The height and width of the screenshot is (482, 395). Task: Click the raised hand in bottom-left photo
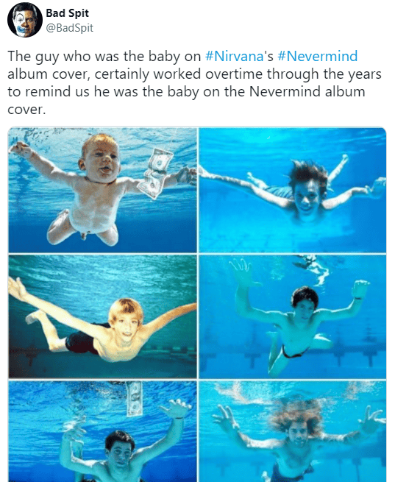pyautogui.click(x=176, y=408)
